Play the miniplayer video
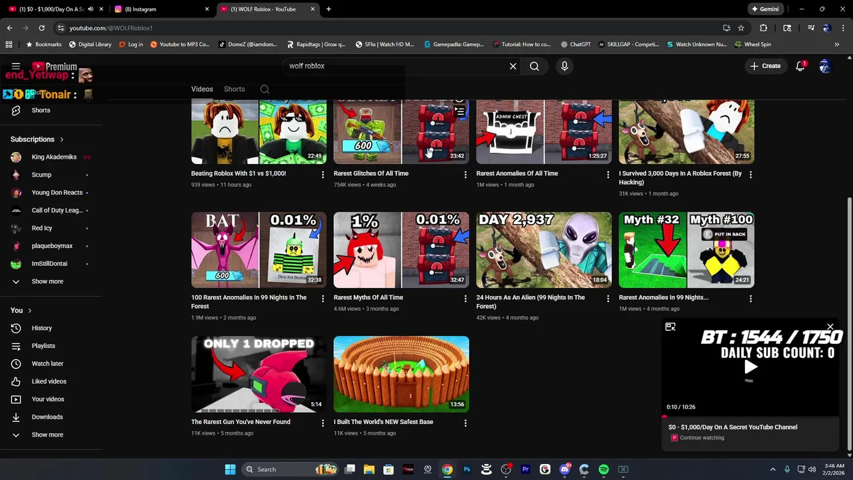This screenshot has height=480, width=853. point(750,367)
